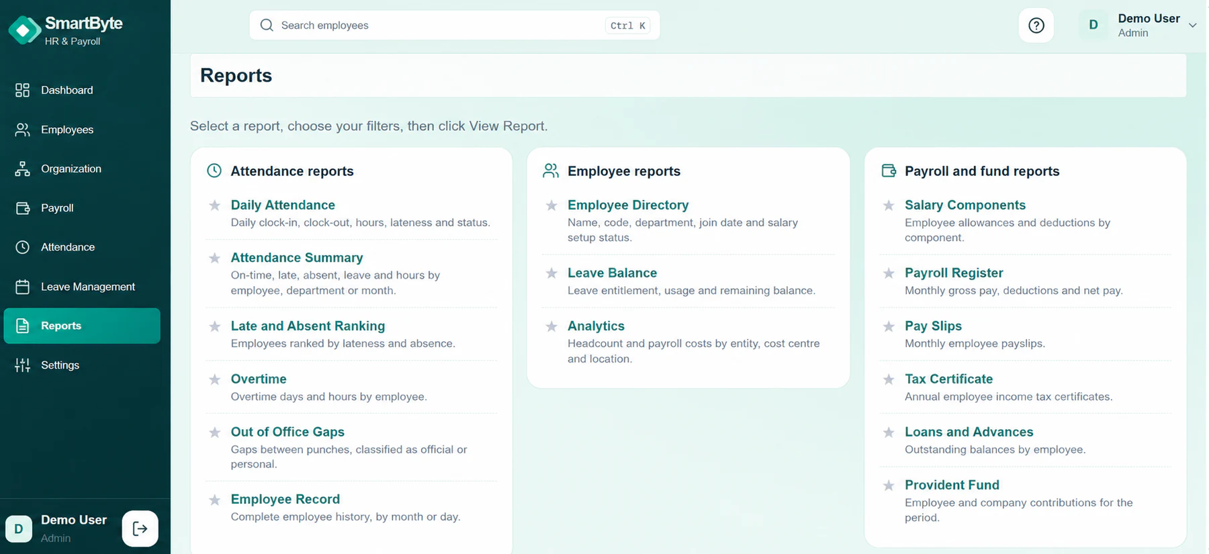Star the Employee Directory report
The image size is (1209, 554).
[551, 205]
